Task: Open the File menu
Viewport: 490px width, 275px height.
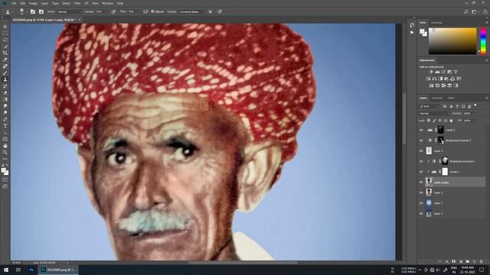Action: (x=14, y=3)
